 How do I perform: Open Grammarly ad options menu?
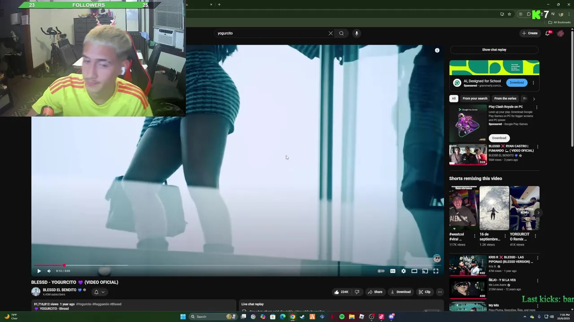[533, 83]
